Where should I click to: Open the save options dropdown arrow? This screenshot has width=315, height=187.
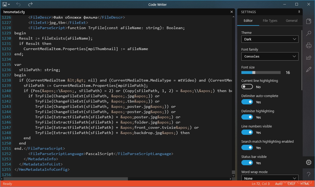click(x=9, y=4)
